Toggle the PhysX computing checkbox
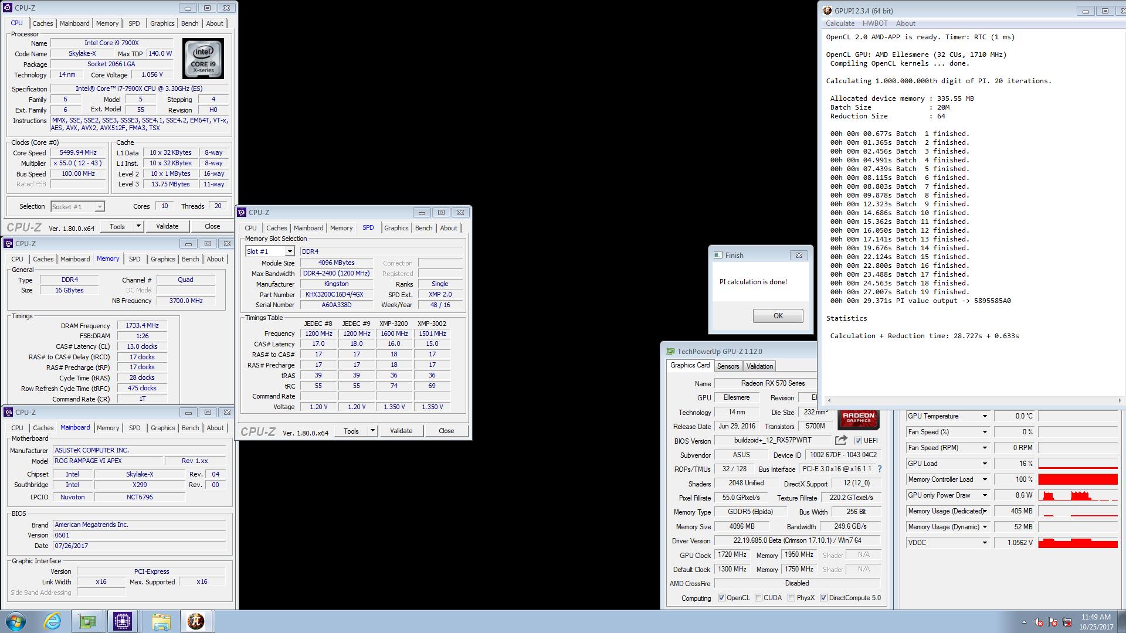The width and height of the screenshot is (1126, 633). click(791, 598)
